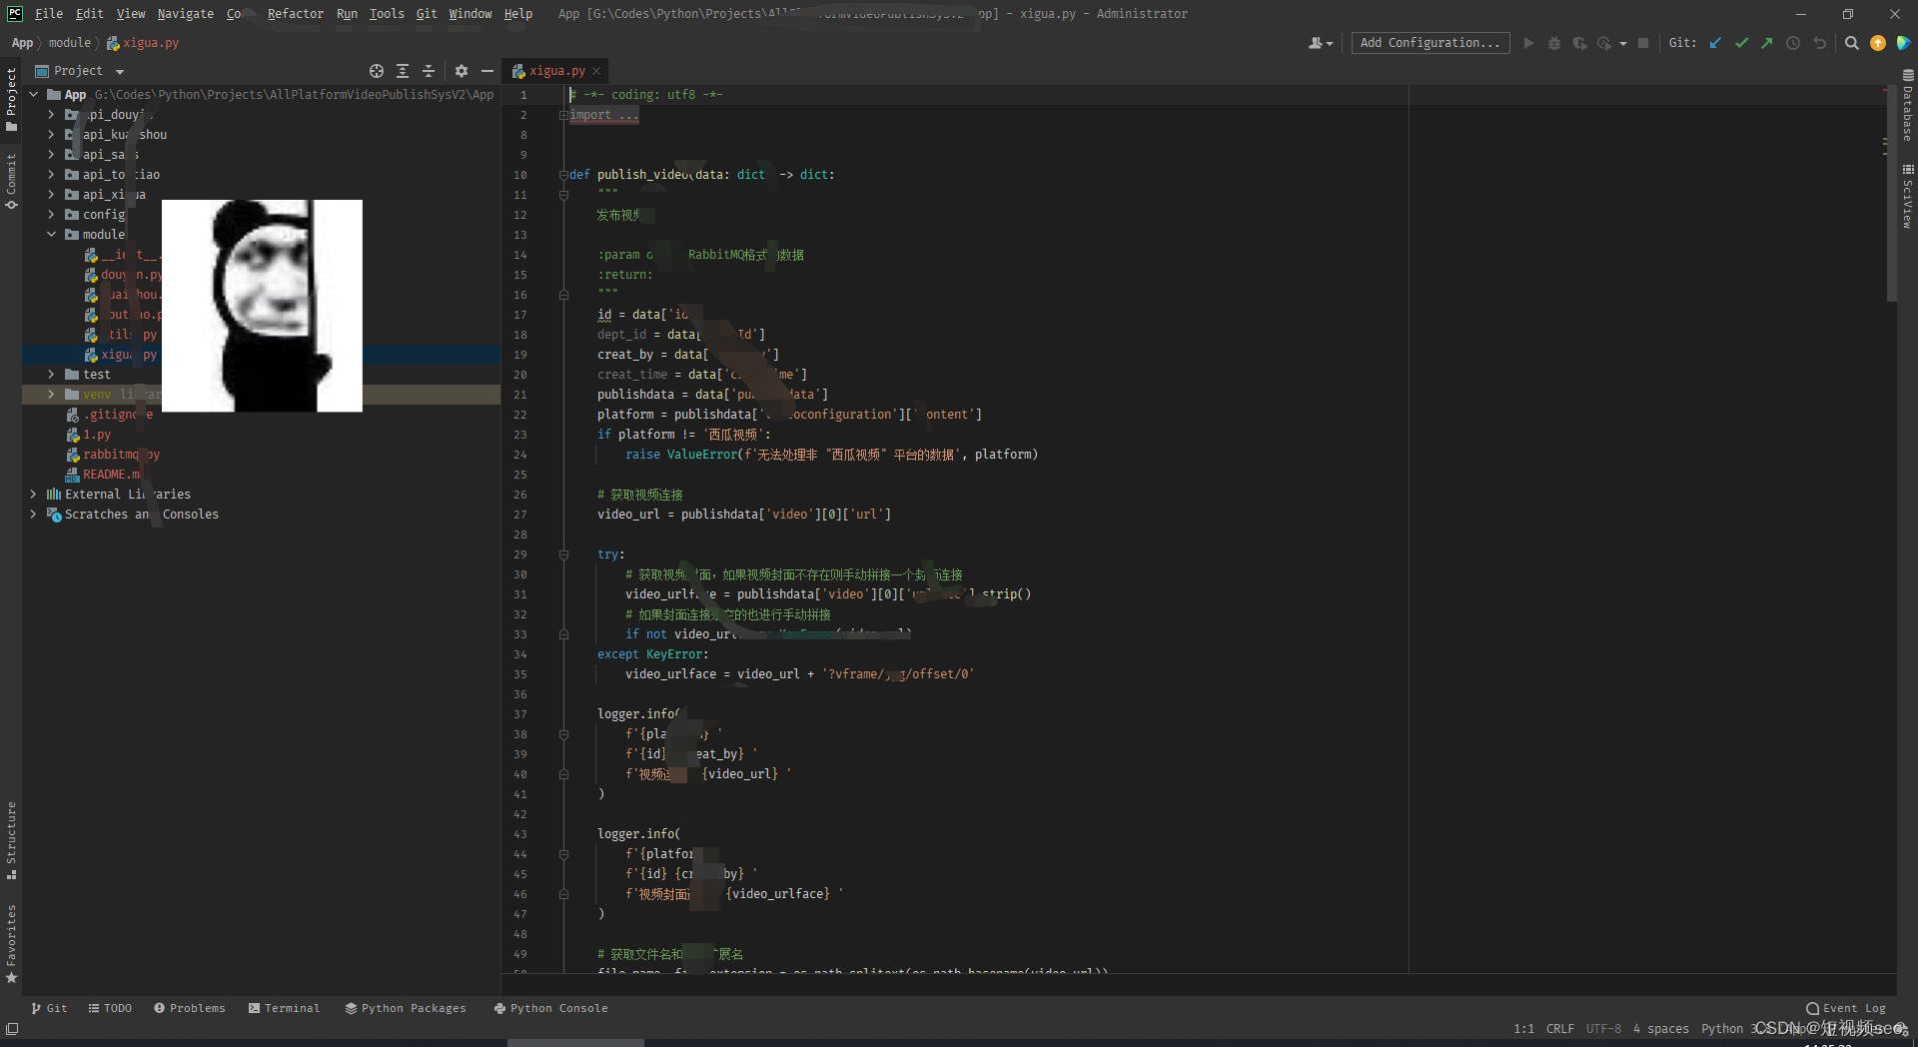
Task: Open Commit side tool window
Action: [11, 180]
